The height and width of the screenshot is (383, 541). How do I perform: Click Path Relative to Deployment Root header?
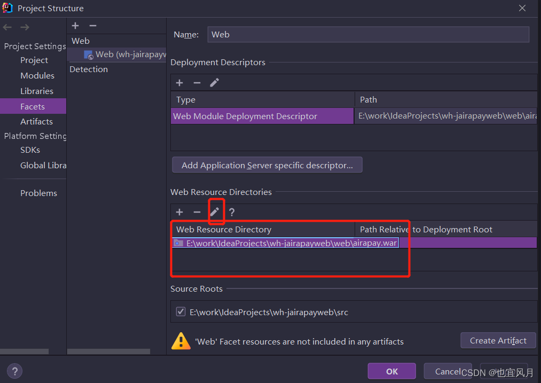pos(446,230)
